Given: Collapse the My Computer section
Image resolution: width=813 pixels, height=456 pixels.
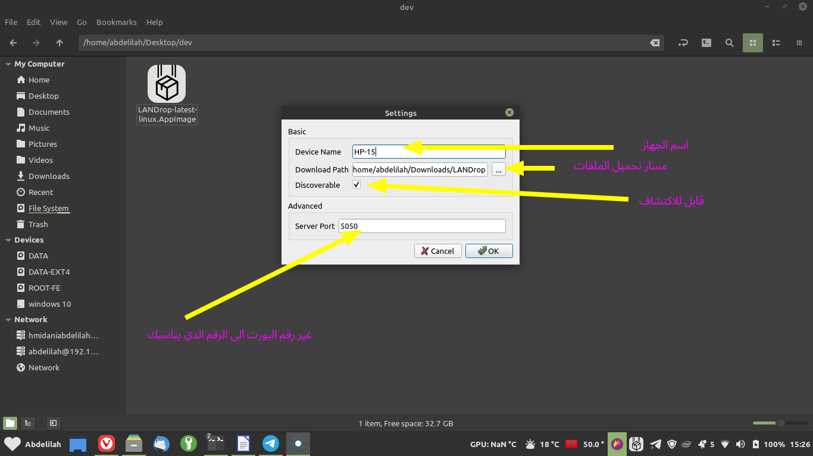Looking at the screenshot, I should [x=8, y=64].
